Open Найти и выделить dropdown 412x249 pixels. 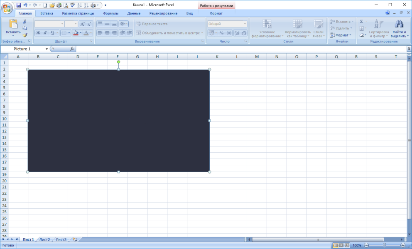[400, 28]
